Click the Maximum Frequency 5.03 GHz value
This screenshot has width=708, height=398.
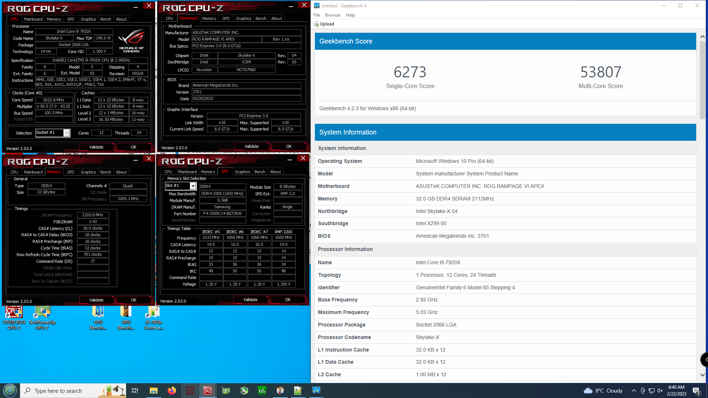[x=427, y=312]
